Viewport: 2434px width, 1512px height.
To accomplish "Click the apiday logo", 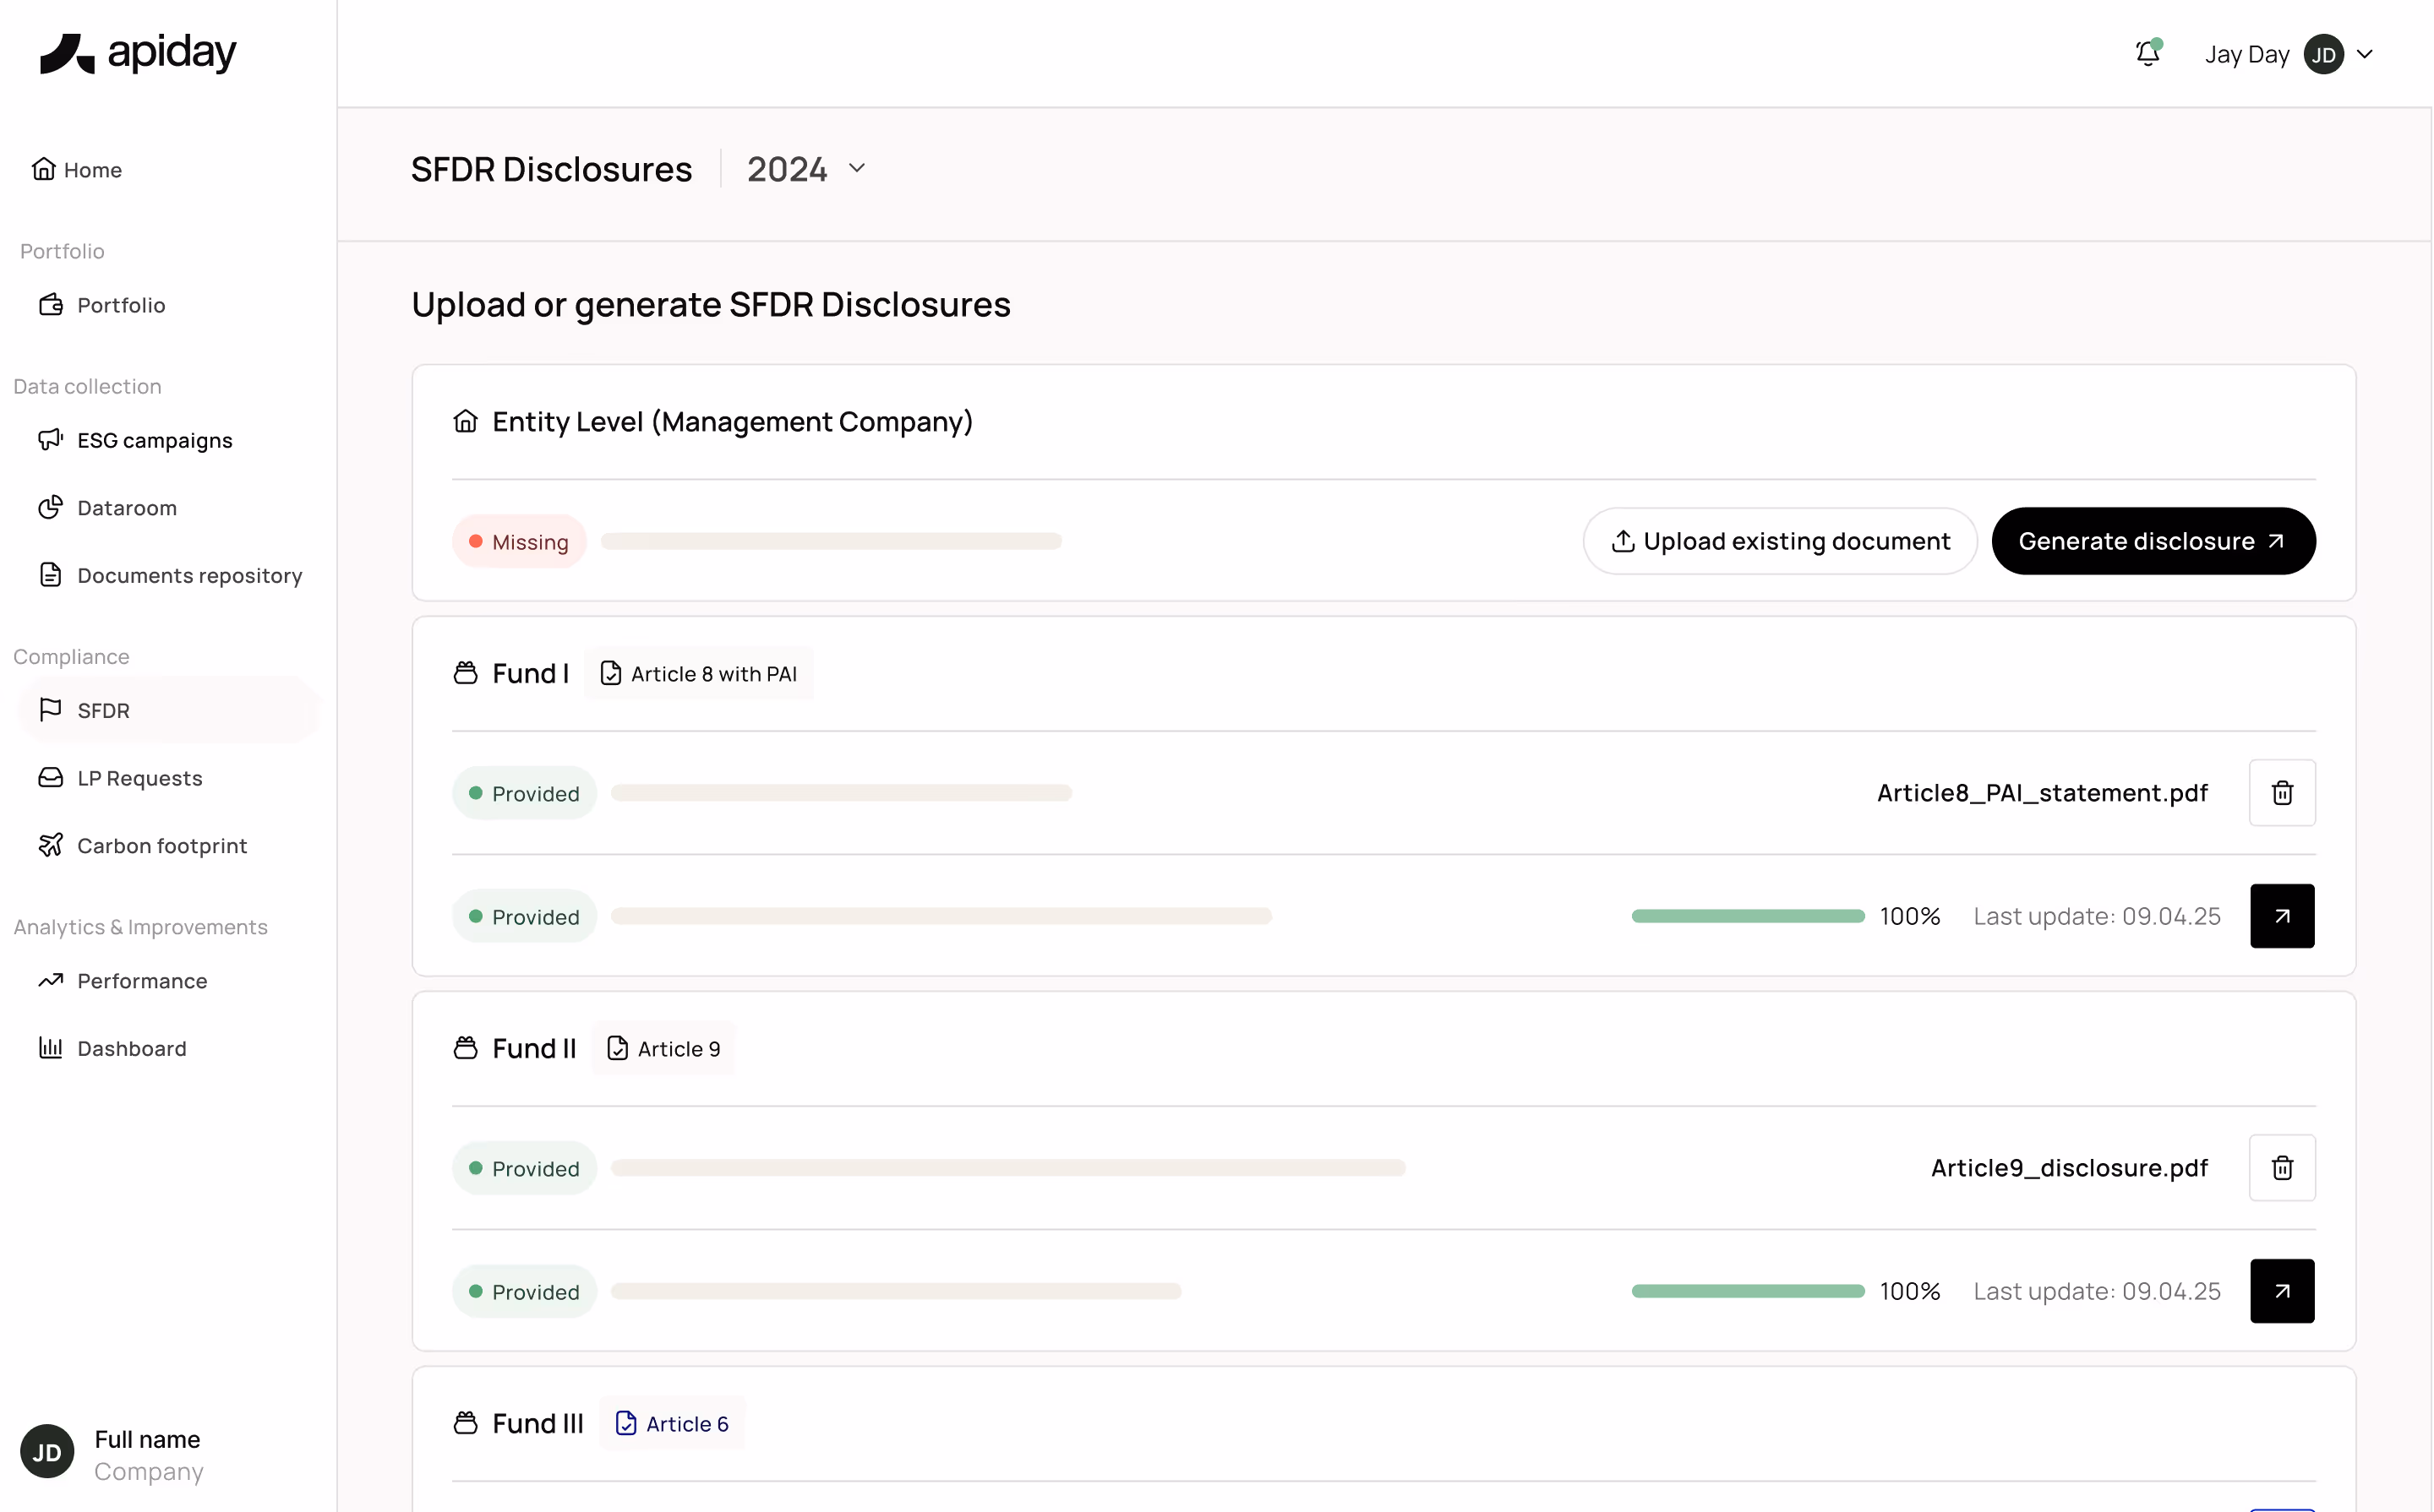I will pos(138,53).
